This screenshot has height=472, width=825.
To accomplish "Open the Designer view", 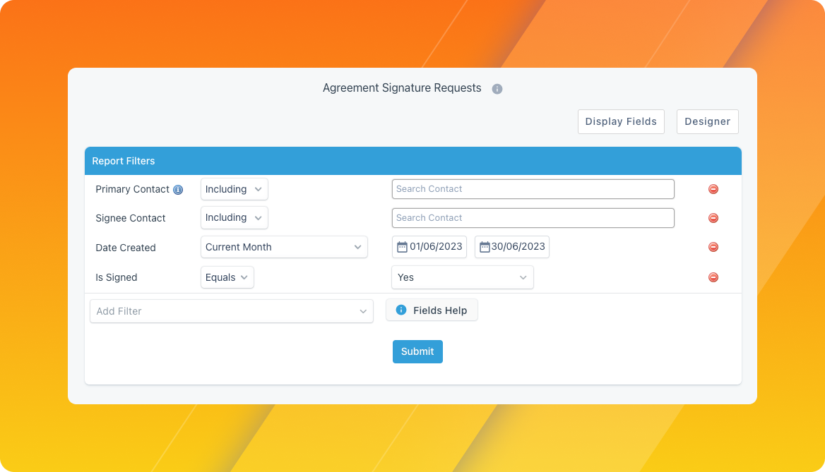I will pos(707,121).
